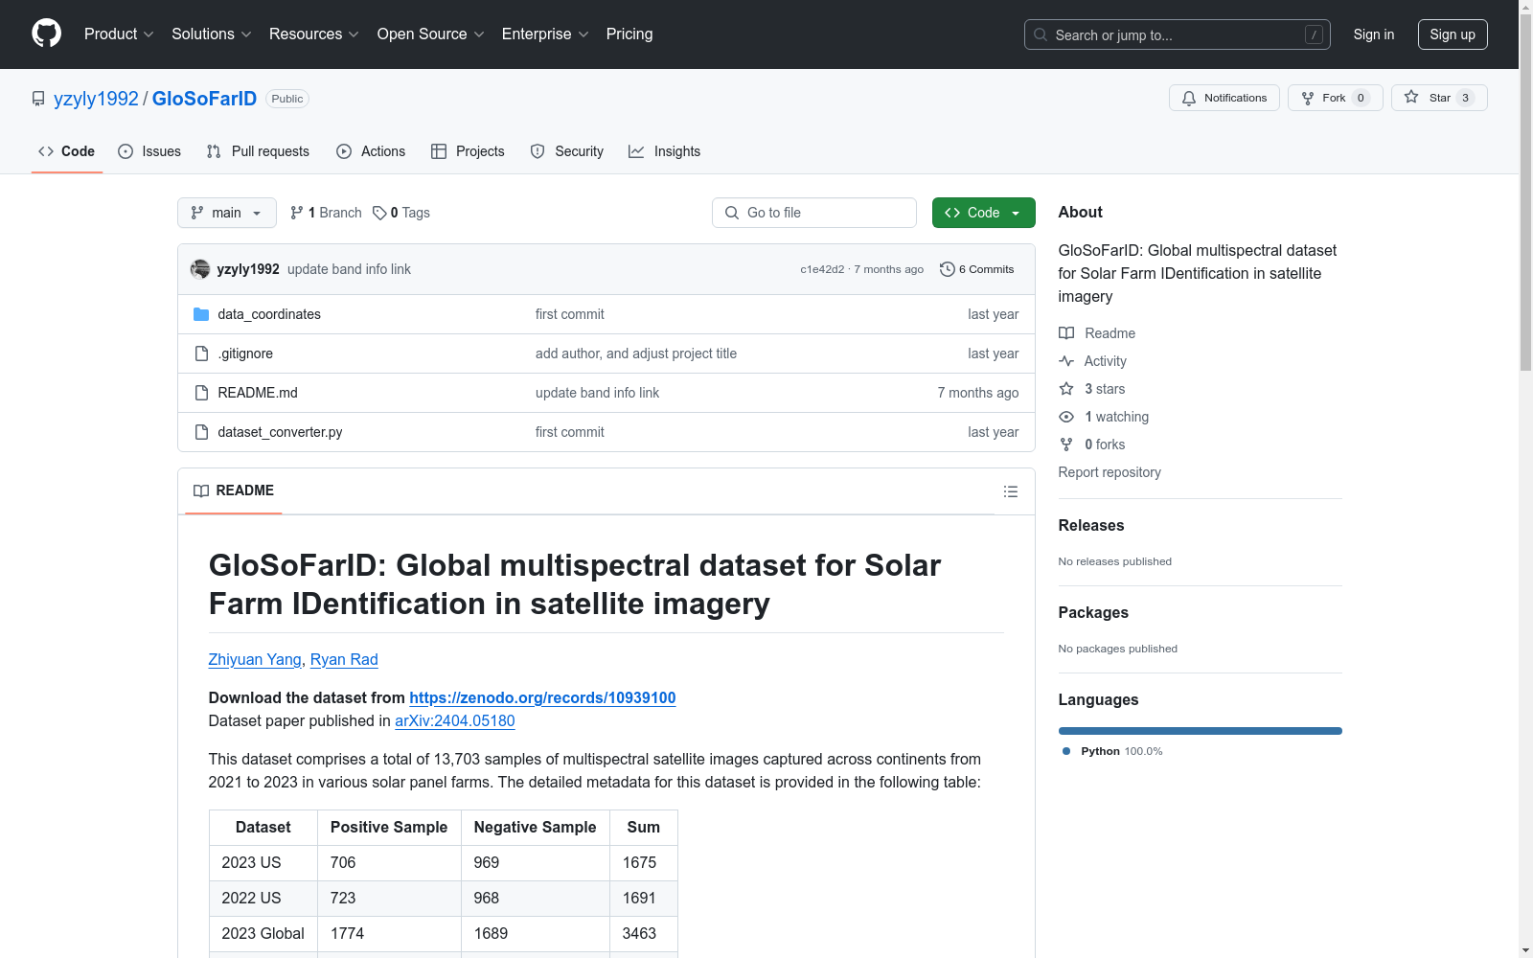Click the README.md file icon
This screenshot has width=1533, height=958.
[201, 393]
